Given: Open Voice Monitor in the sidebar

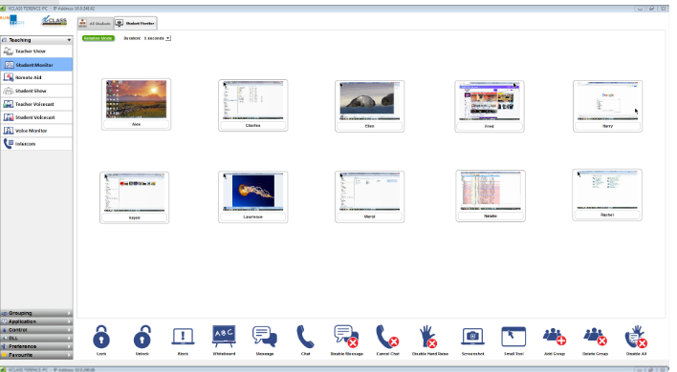Looking at the screenshot, I should click(x=36, y=131).
